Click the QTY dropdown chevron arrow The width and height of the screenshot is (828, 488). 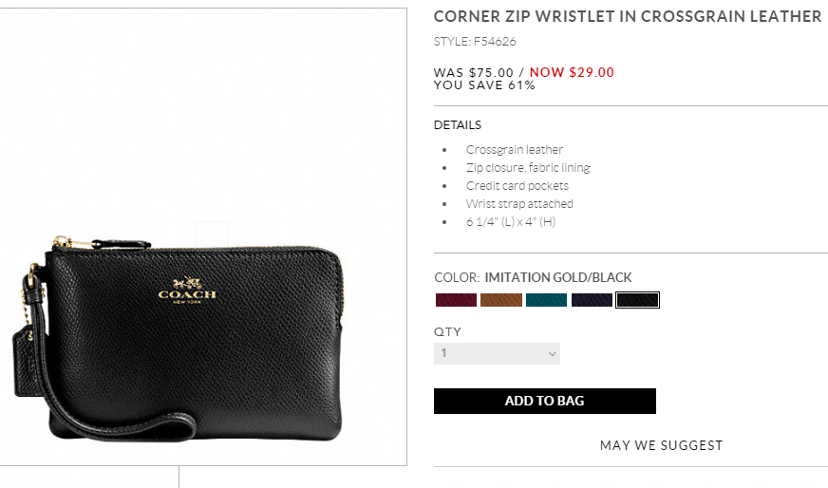click(x=553, y=354)
